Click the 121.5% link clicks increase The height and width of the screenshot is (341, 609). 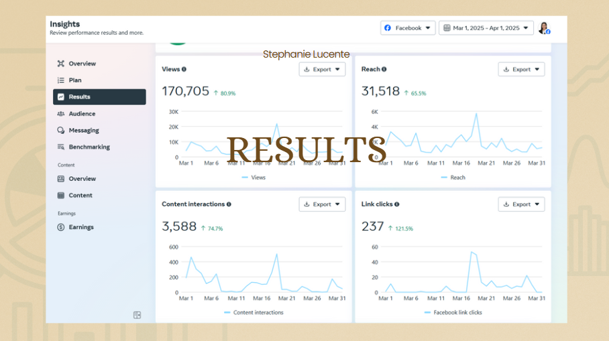pyautogui.click(x=400, y=229)
